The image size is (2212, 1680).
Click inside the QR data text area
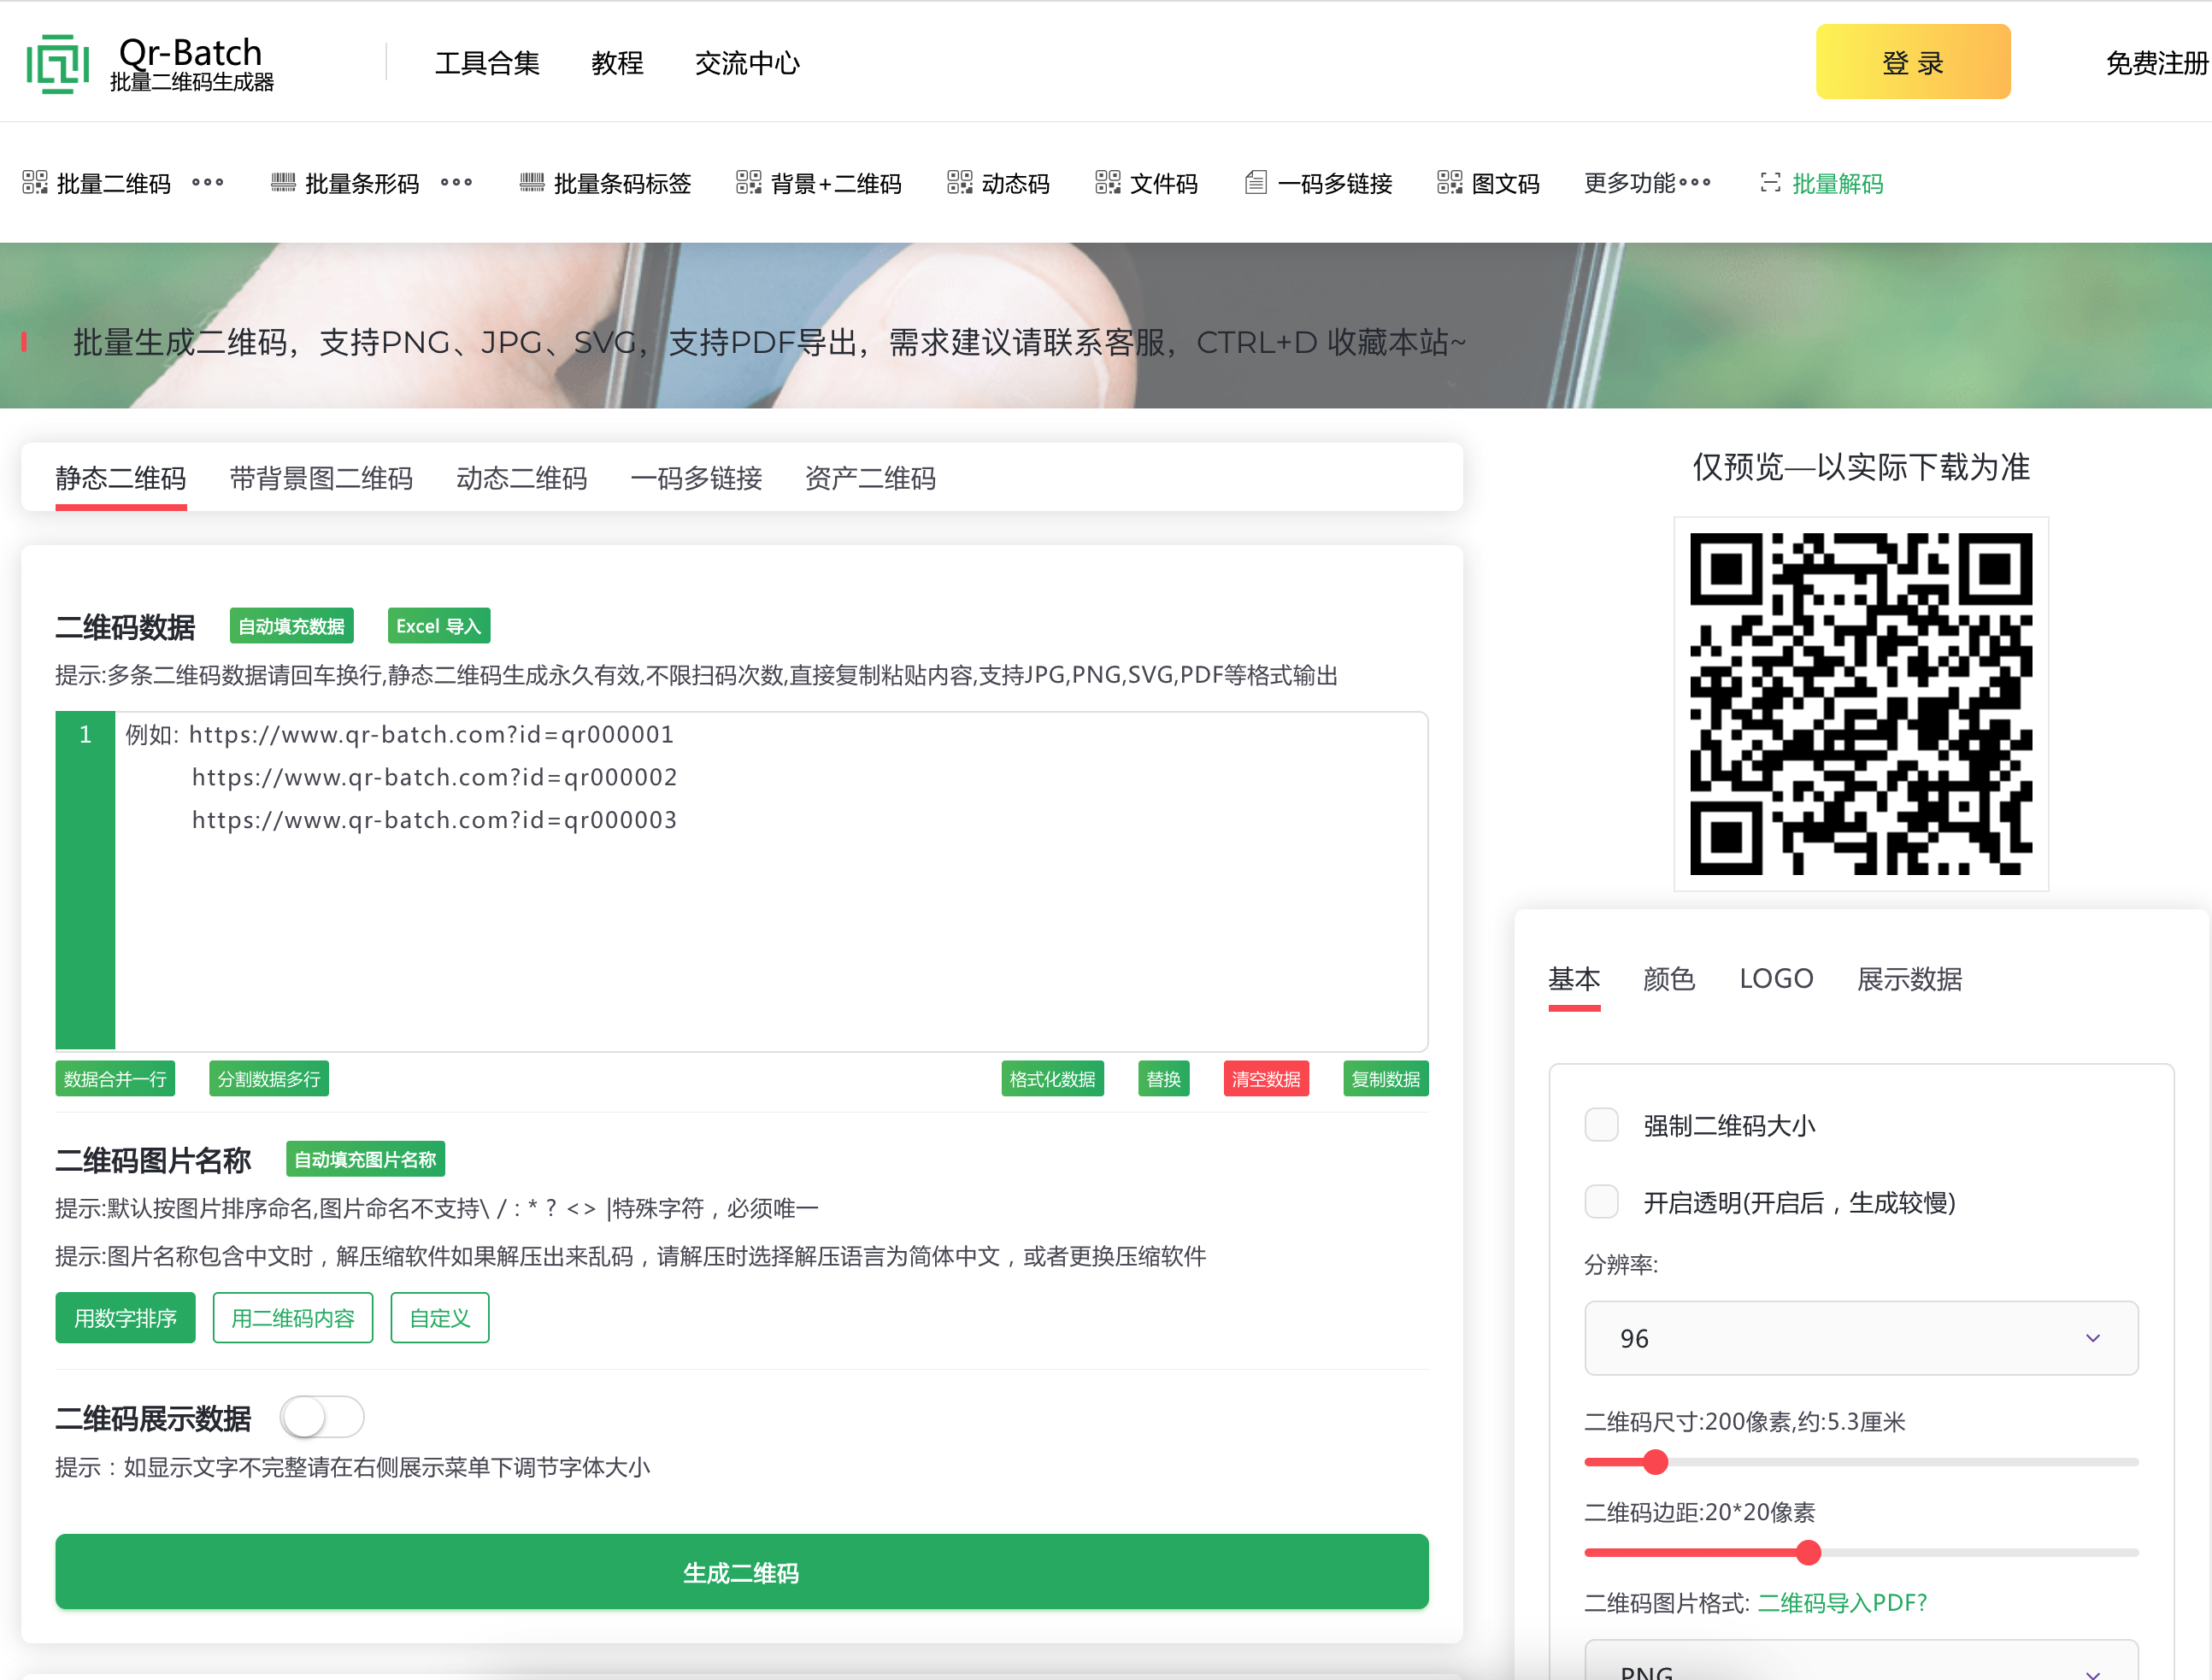(770, 880)
